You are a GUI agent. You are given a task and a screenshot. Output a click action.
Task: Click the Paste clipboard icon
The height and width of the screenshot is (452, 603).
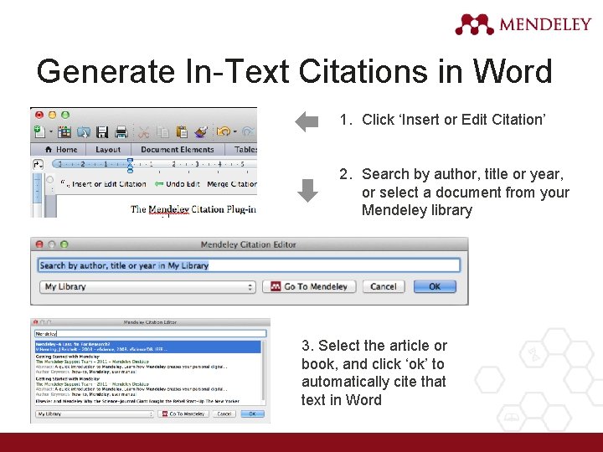[x=182, y=132]
